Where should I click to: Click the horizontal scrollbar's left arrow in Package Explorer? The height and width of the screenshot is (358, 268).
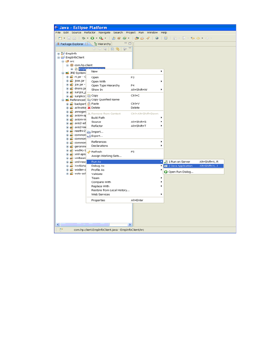(x=58, y=225)
